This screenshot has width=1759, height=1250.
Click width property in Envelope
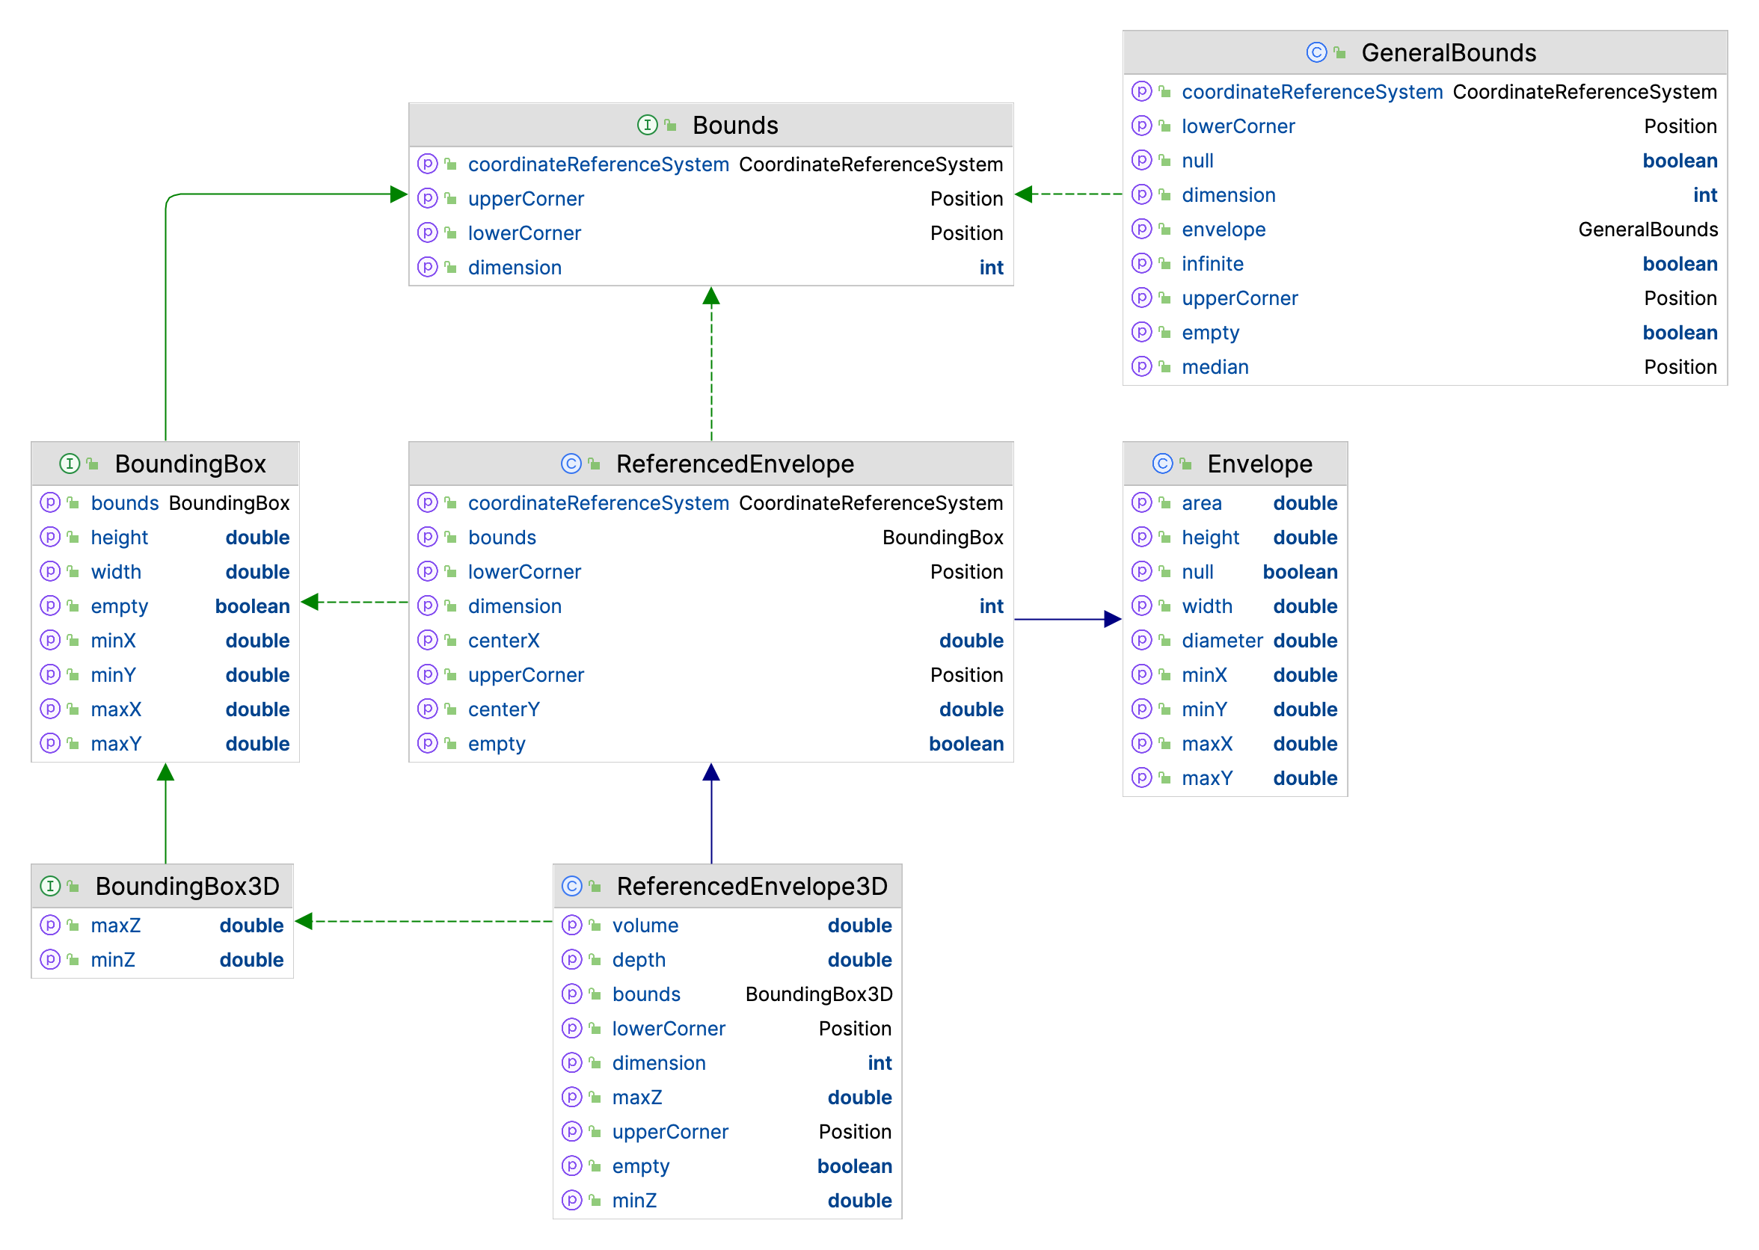(1207, 606)
